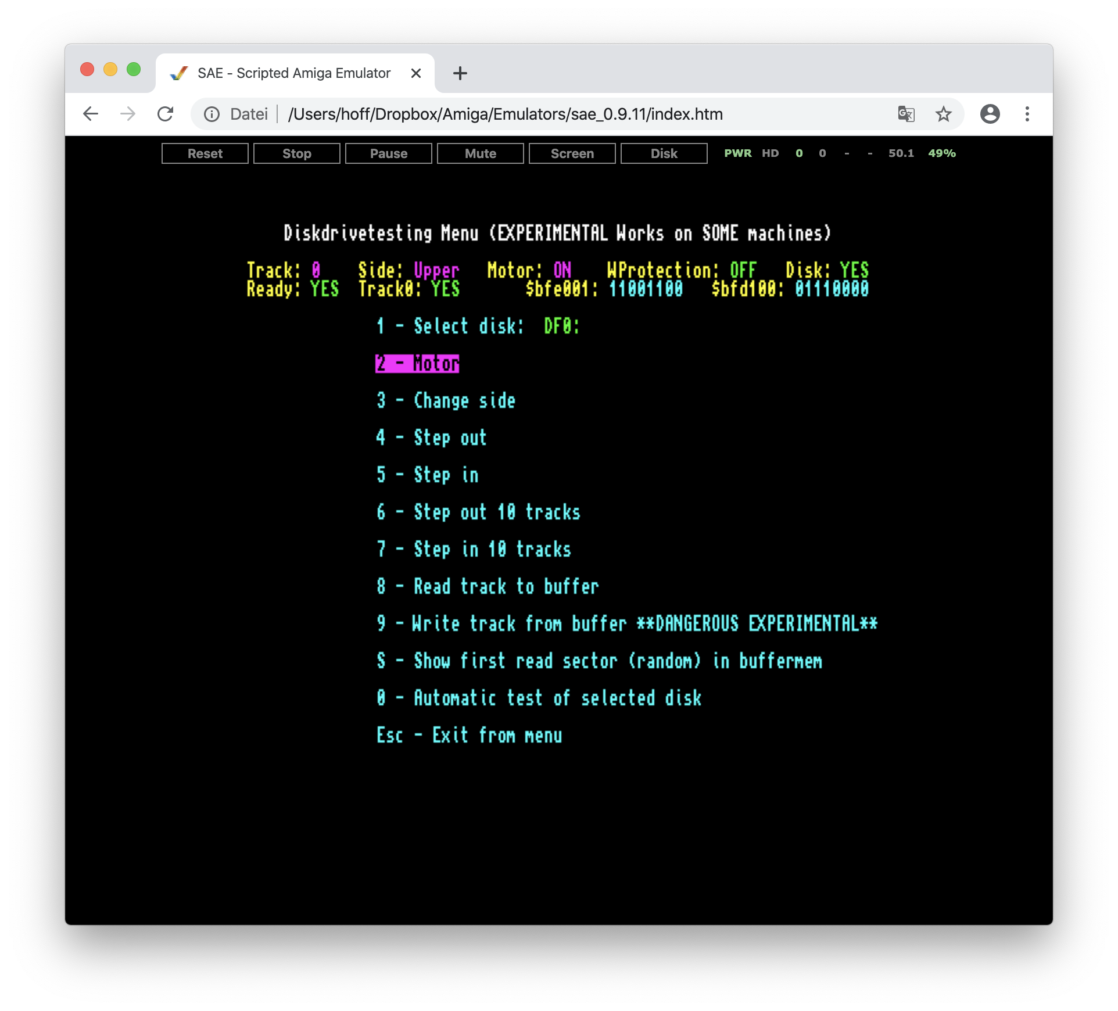Screen dimensions: 1118x1011
Task: Click the Diskdrivetesting Menu title text
Action: click(557, 233)
